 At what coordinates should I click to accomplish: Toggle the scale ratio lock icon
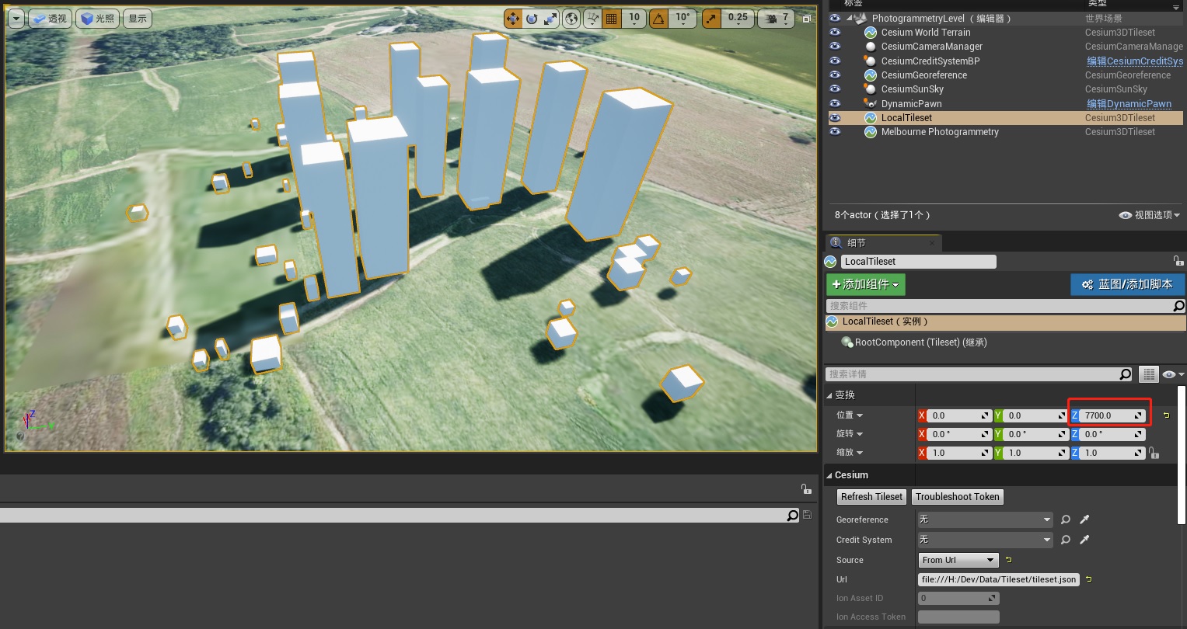(x=1154, y=453)
